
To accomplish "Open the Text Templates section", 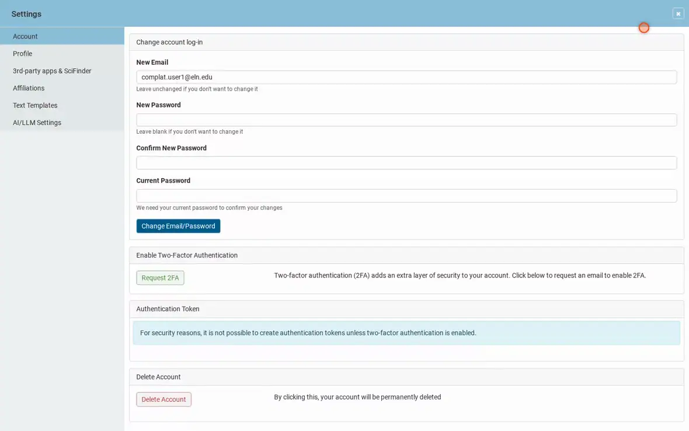I will coord(62,106).
